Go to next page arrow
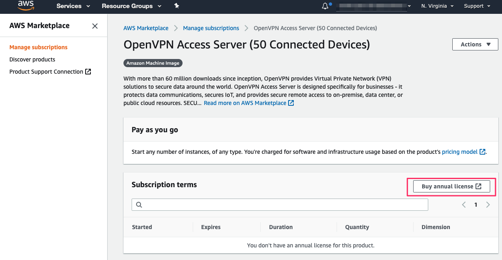Viewport: 502px width, 260px height. [x=488, y=205]
